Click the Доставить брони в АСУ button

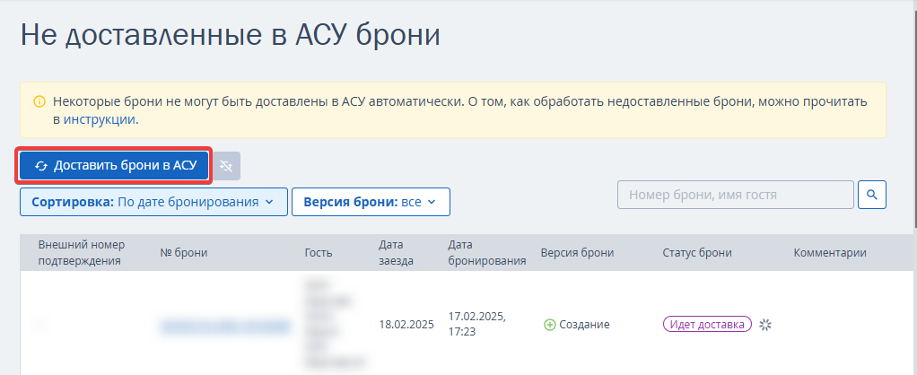(114, 166)
